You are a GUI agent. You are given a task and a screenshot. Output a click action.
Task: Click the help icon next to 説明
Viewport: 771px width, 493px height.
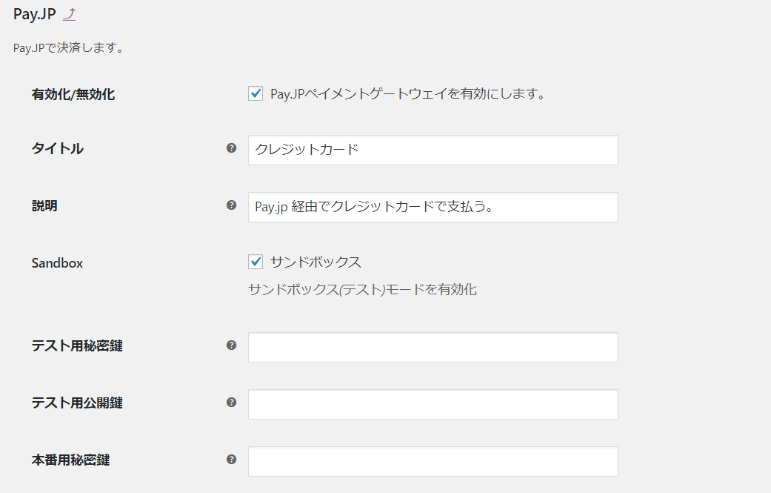[231, 205]
